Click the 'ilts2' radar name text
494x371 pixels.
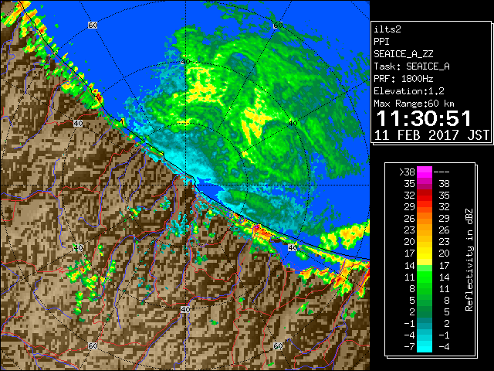(387, 29)
